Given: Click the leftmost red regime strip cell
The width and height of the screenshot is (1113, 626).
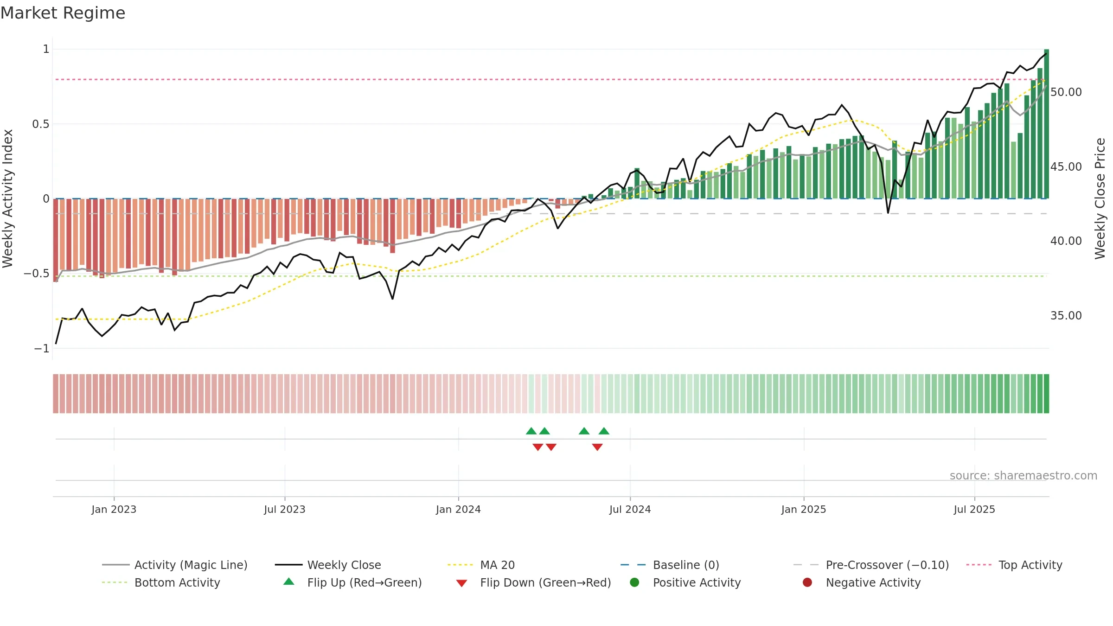Looking at the screenshot, I should (x=56, y=394).
